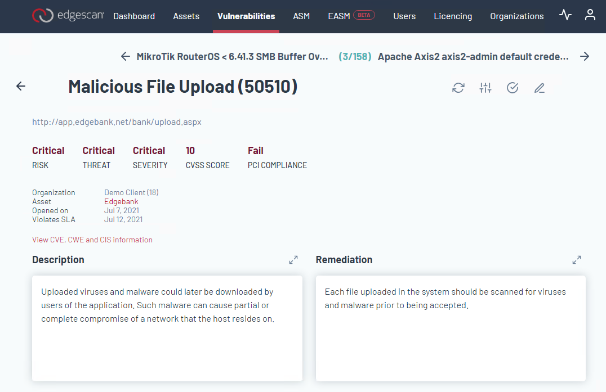This screenshot has height=392, width=606.
Task: Open the adjust sliders icon
Action: [x=485, y=88]
